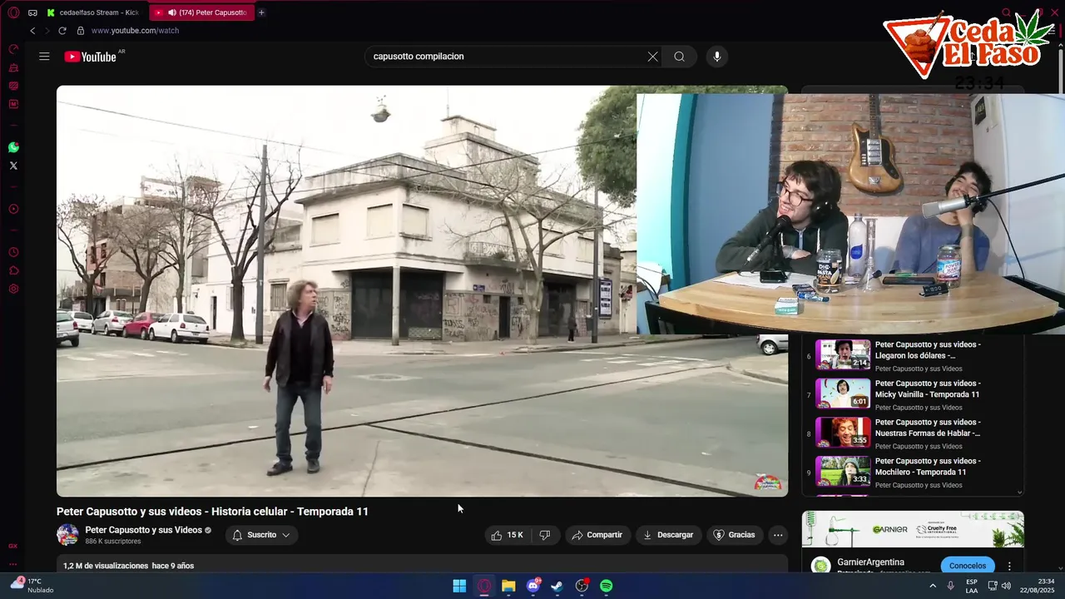Open Discord from the taskbar
This screenshot has width=1065, height=599.
coord(533,586)
